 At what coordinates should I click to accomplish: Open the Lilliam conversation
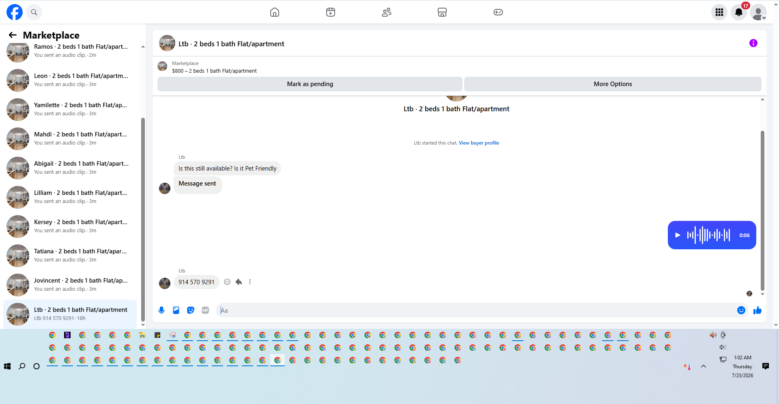[70, 197]
